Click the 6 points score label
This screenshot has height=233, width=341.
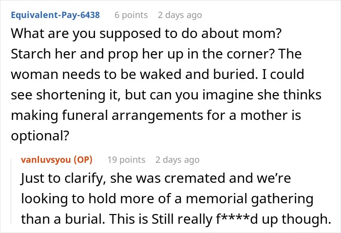(x=131, y=15)
